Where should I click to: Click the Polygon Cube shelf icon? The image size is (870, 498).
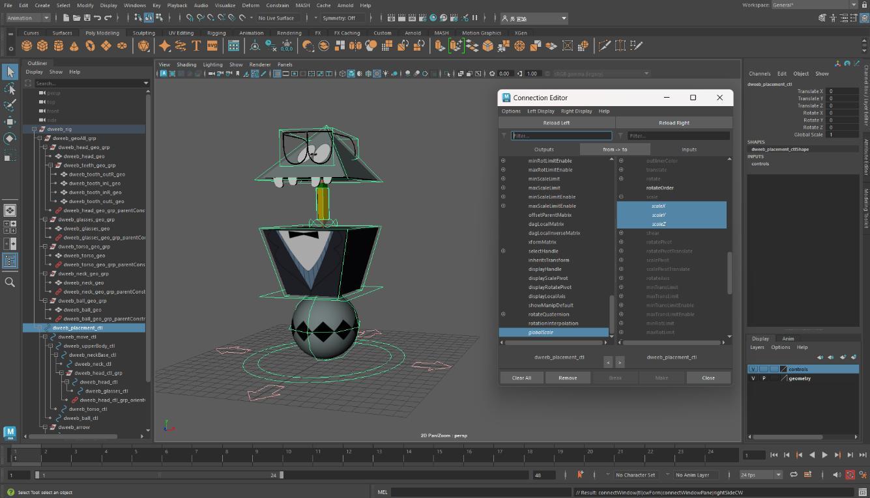coord(42,46)
